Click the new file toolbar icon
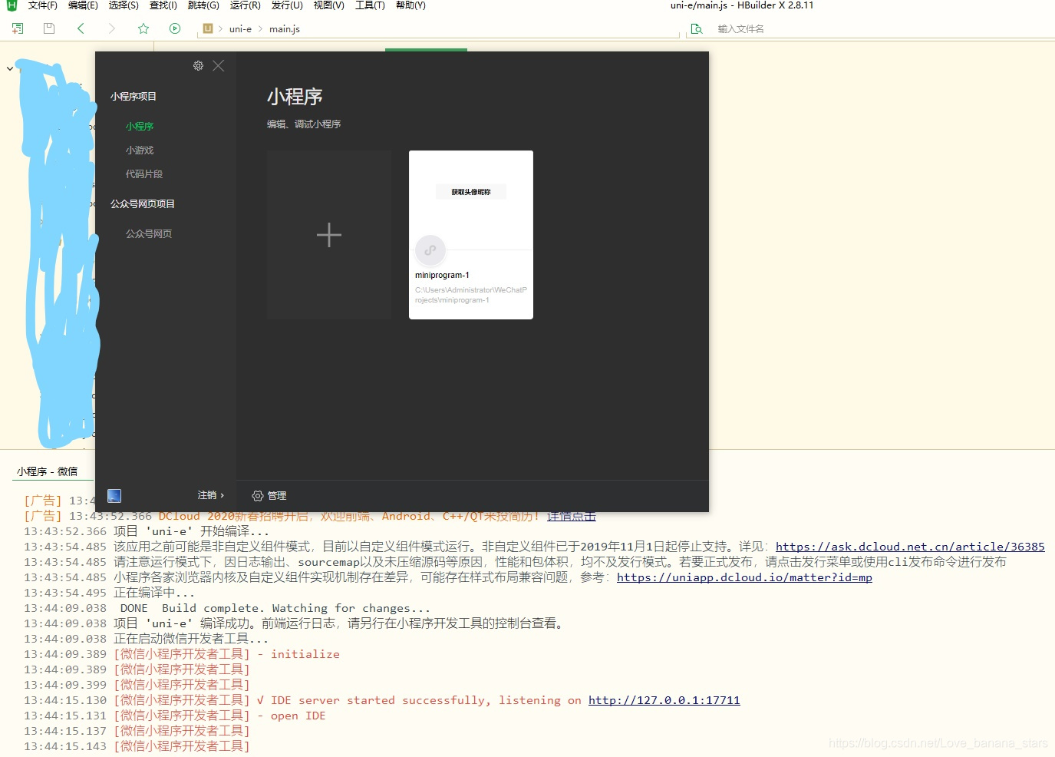 18,28
